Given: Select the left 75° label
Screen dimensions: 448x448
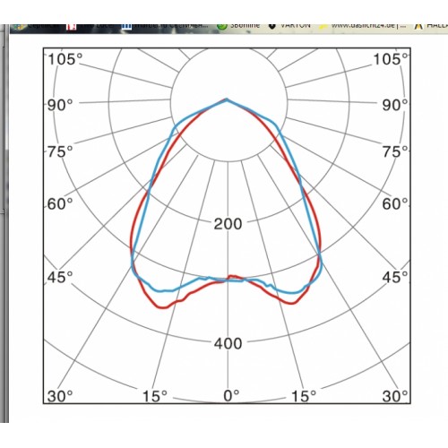Looking at the screenshot, I should (60, 152).
